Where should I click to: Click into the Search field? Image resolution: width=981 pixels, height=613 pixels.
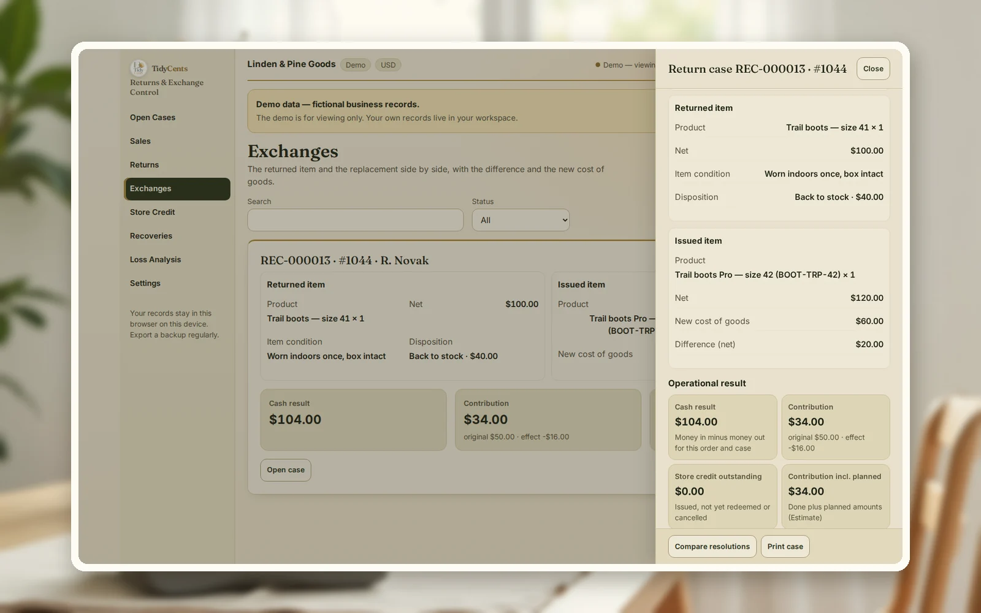[x=355, y=220]
